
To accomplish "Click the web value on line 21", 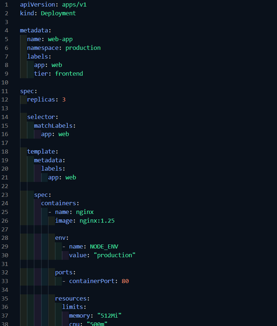I will click(x=71, y=177).
